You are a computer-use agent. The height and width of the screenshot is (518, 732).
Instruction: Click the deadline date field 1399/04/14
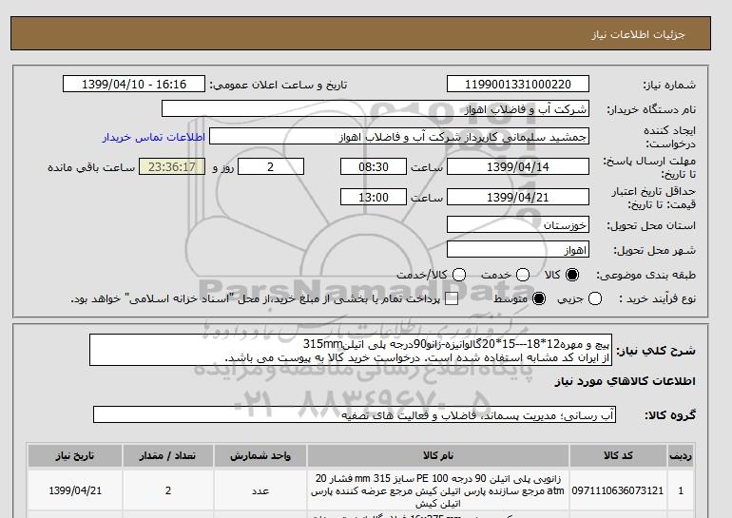click(518, 166)
